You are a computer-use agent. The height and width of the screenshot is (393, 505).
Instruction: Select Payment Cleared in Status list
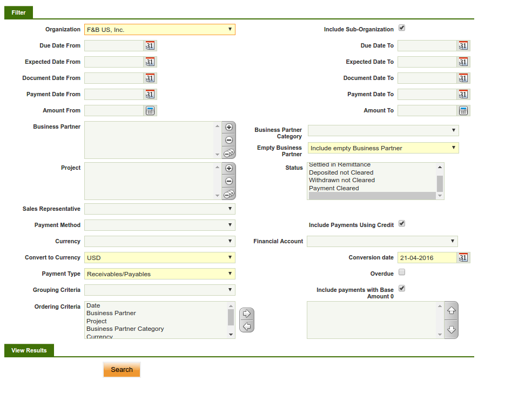pos(334,188)
